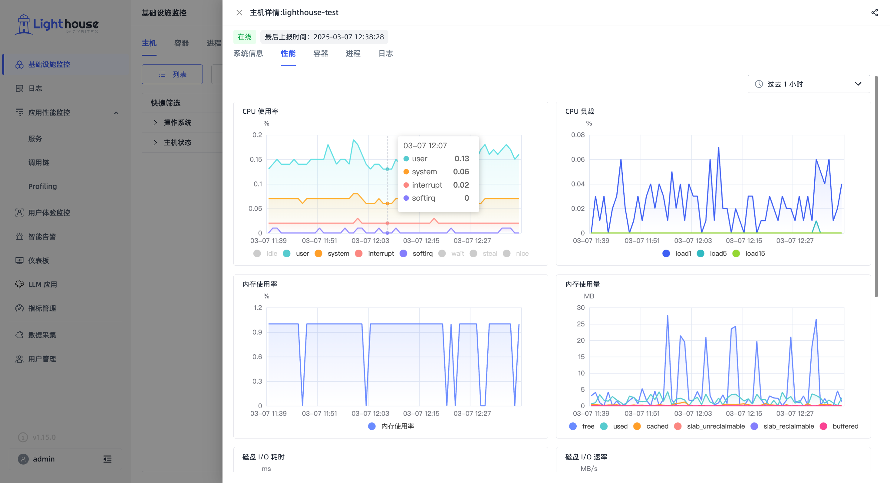Open LLM 应用 icon in sidebar
This screenshot has height=483, width=890.
coord(19,284)
